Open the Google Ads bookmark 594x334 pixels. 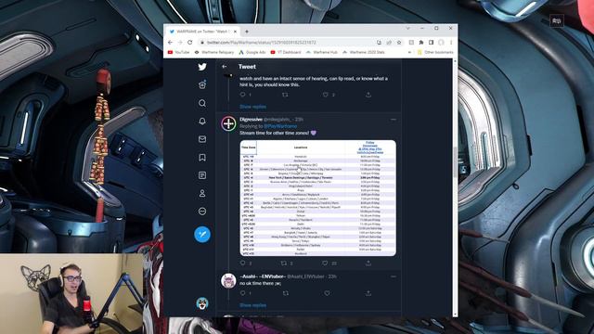(x=252, y=52)
